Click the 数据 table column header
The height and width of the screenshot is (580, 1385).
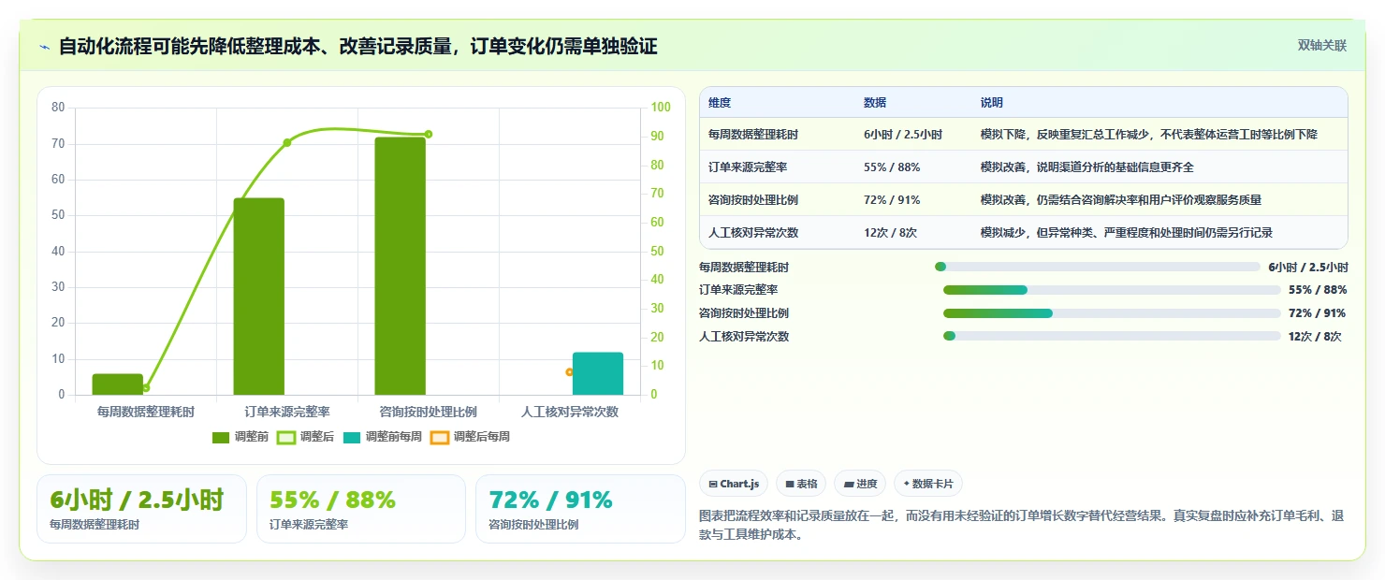tap(875, 102)
